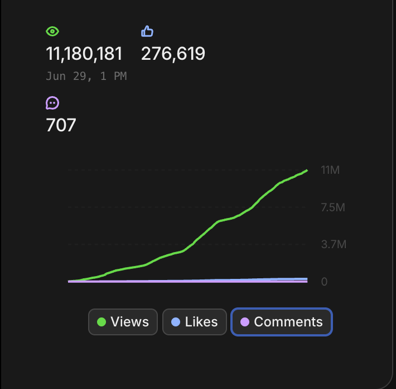The image size is (396, 389).
Task: Click the blue dot in Likes legend
Action: (x=176, y=322)
